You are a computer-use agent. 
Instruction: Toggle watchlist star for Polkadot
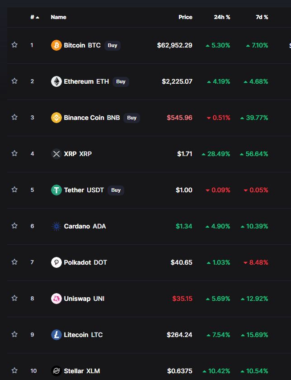coord(14,262)
